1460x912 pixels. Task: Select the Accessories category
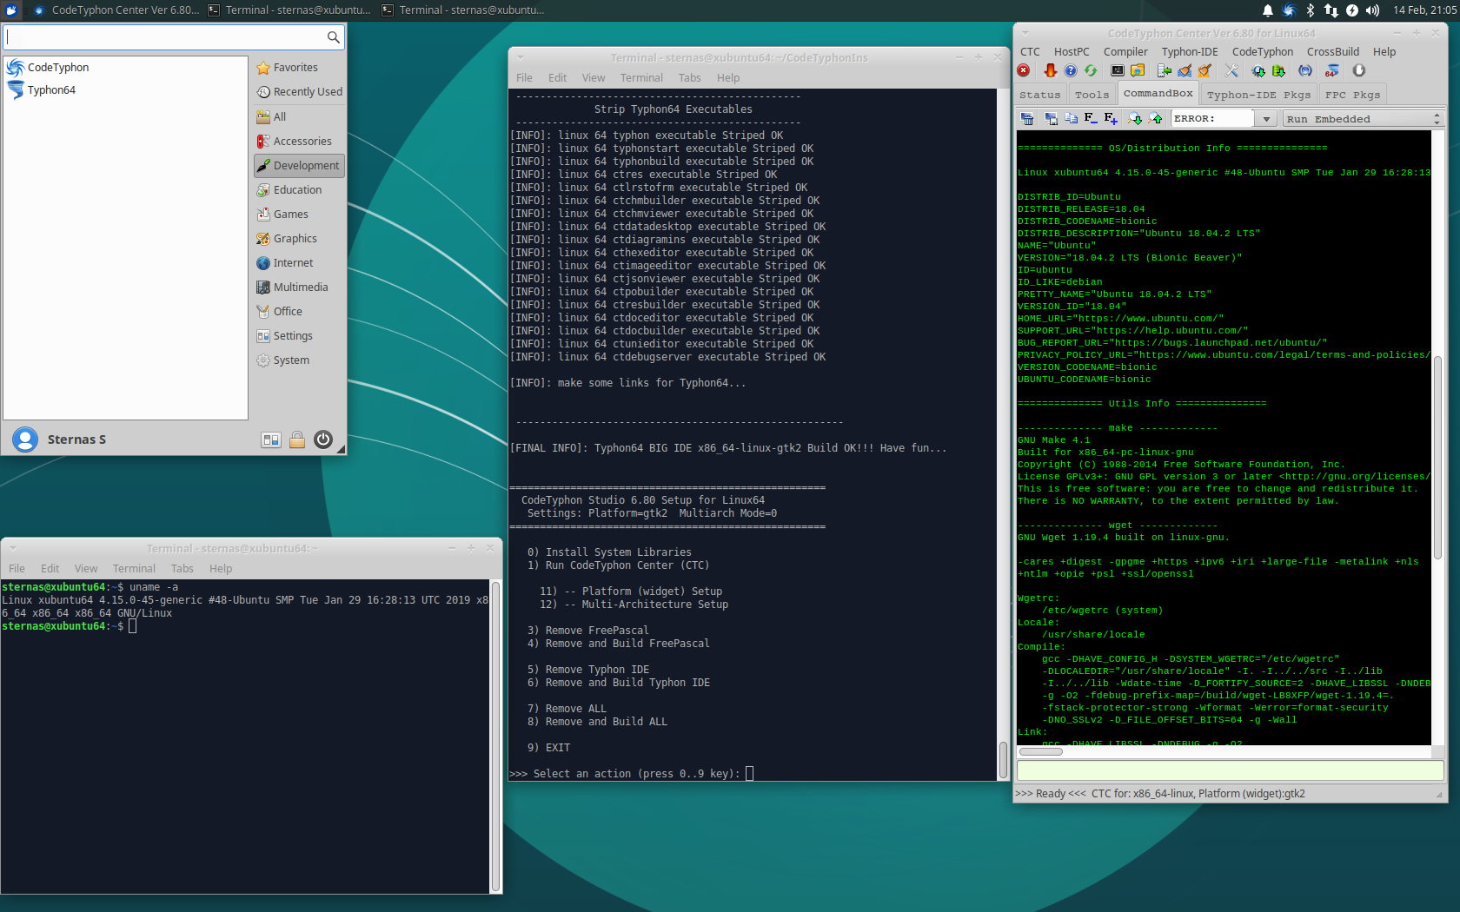coord(299,141)
